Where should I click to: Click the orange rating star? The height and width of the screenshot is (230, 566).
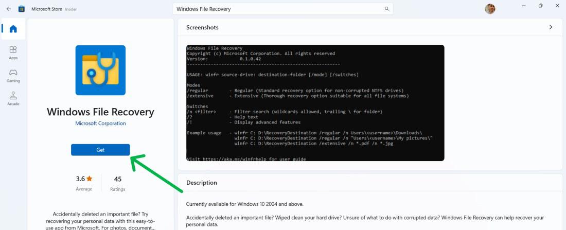click(90, 179)
